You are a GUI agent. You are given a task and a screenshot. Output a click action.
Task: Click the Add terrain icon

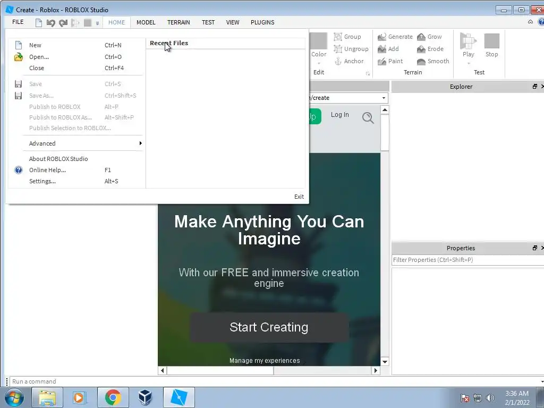(x=382, y=49)
